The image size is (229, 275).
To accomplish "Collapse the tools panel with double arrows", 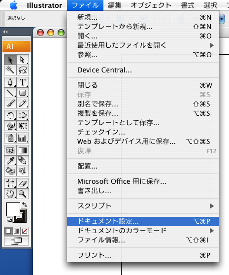I will click(x=5, y=32).
